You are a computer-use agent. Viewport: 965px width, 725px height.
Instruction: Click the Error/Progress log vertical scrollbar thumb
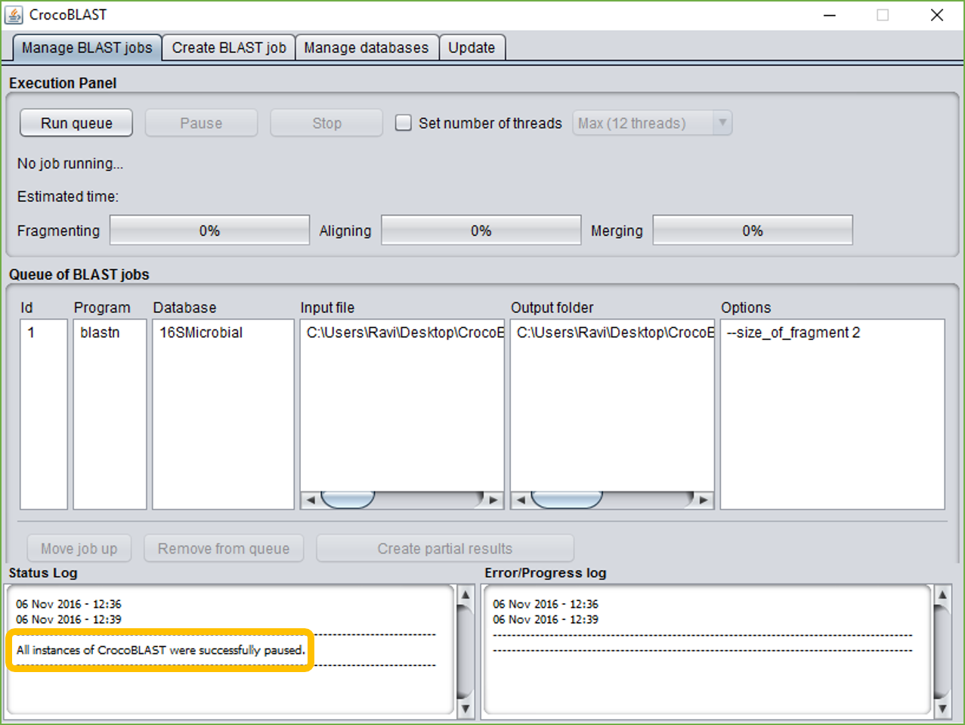(942, 652)
